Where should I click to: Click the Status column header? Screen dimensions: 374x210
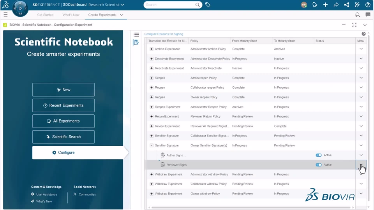click(334, 41)
